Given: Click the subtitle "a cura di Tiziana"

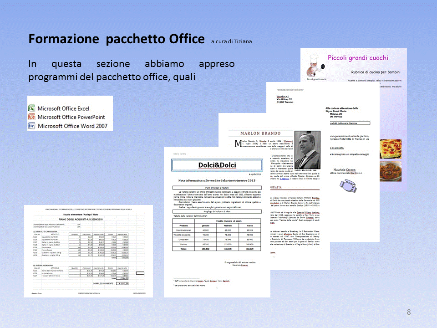Looking at the screenshot, I should point(231,41).
